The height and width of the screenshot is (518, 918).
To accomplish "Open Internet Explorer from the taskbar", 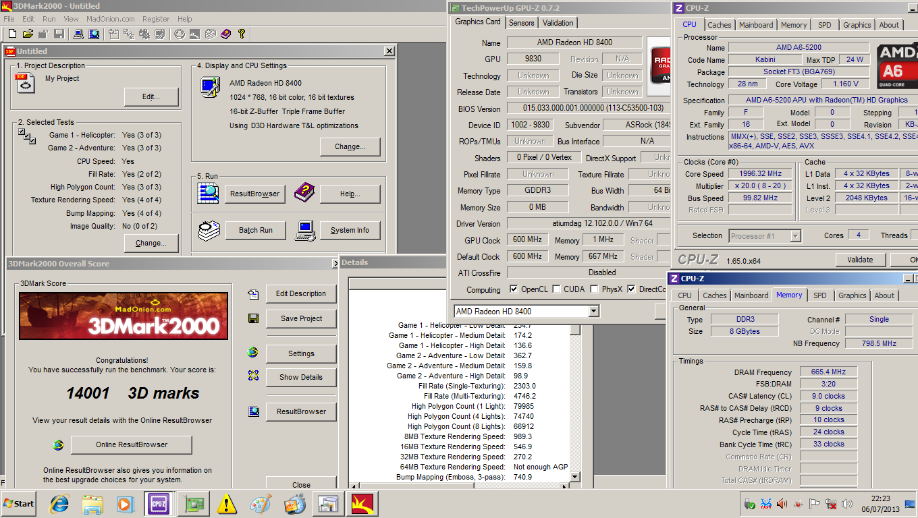I will point(59,504).
